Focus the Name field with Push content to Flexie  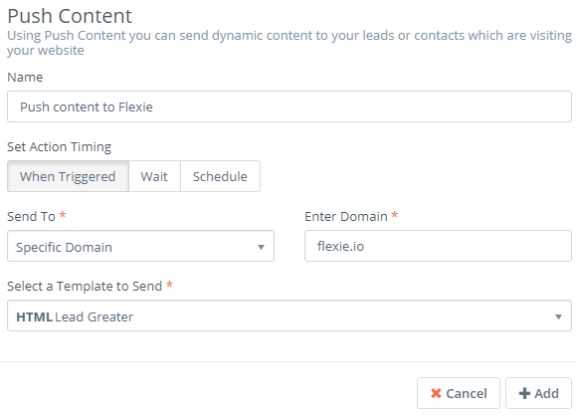(289, 106)
